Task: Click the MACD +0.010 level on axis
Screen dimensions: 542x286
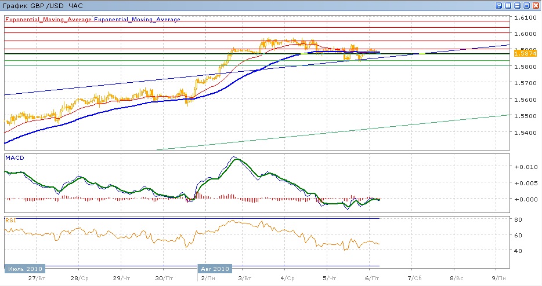Action: coord(525,167)
